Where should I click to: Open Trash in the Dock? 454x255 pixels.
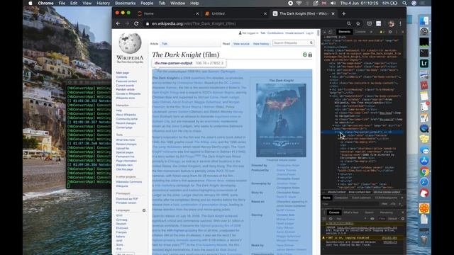click(x=424, y=240)
